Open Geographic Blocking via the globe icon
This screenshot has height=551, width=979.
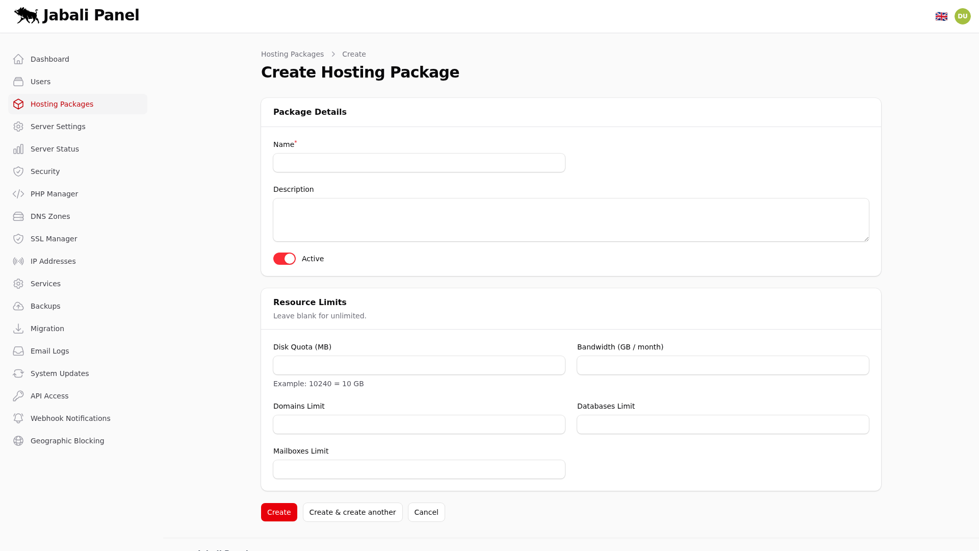18,440
